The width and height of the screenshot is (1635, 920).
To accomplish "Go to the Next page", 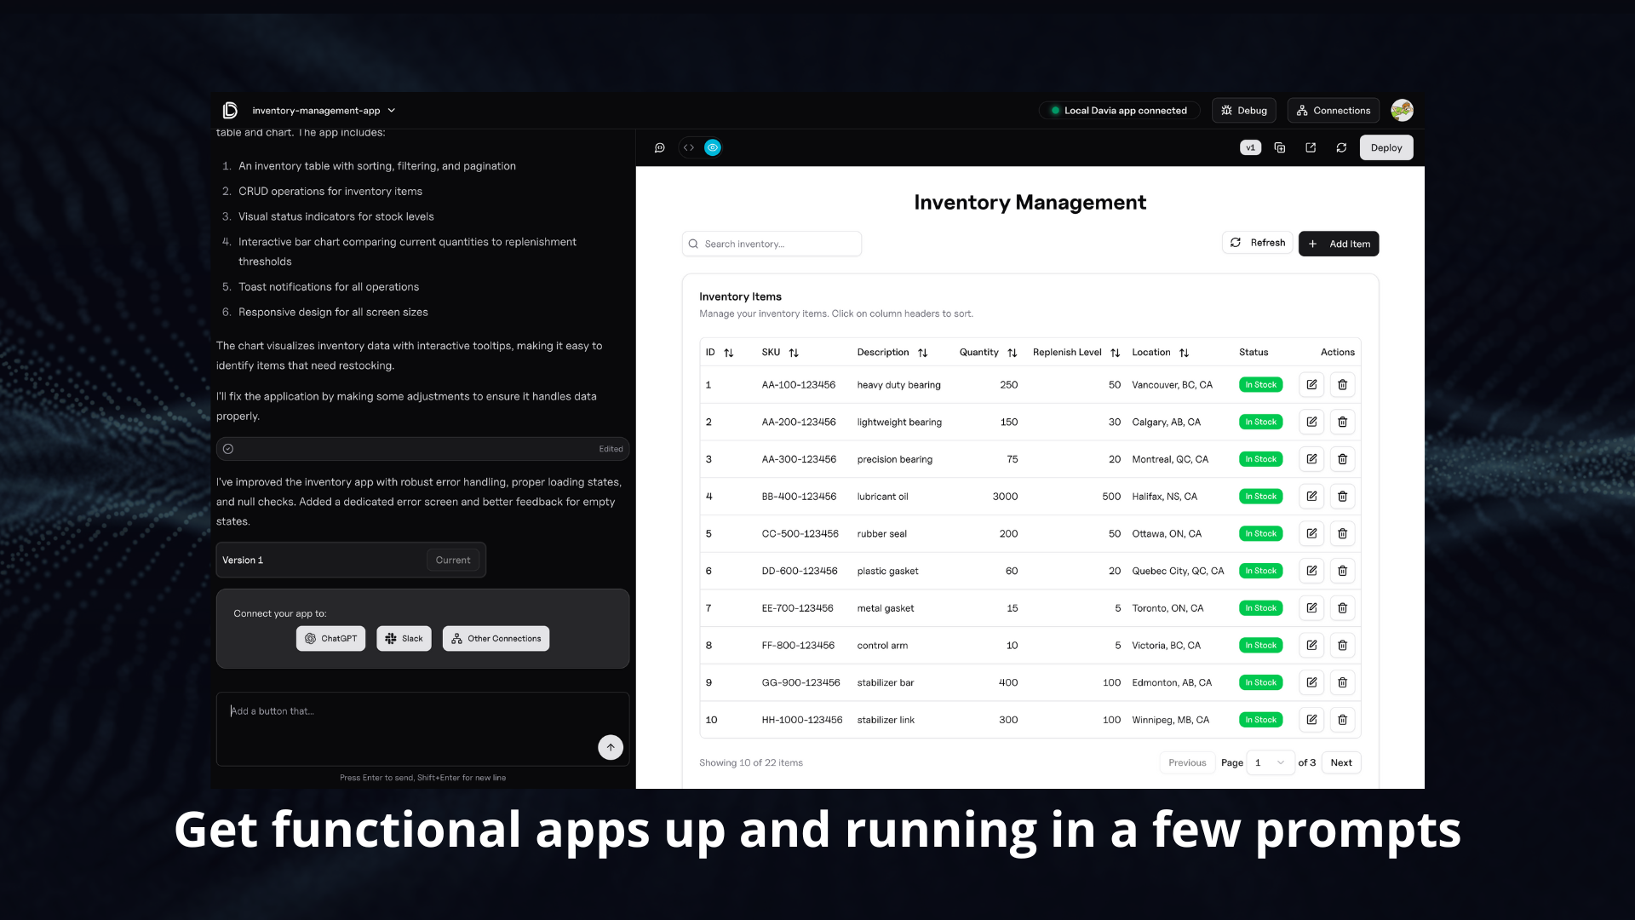I will tap(1341, 762).
